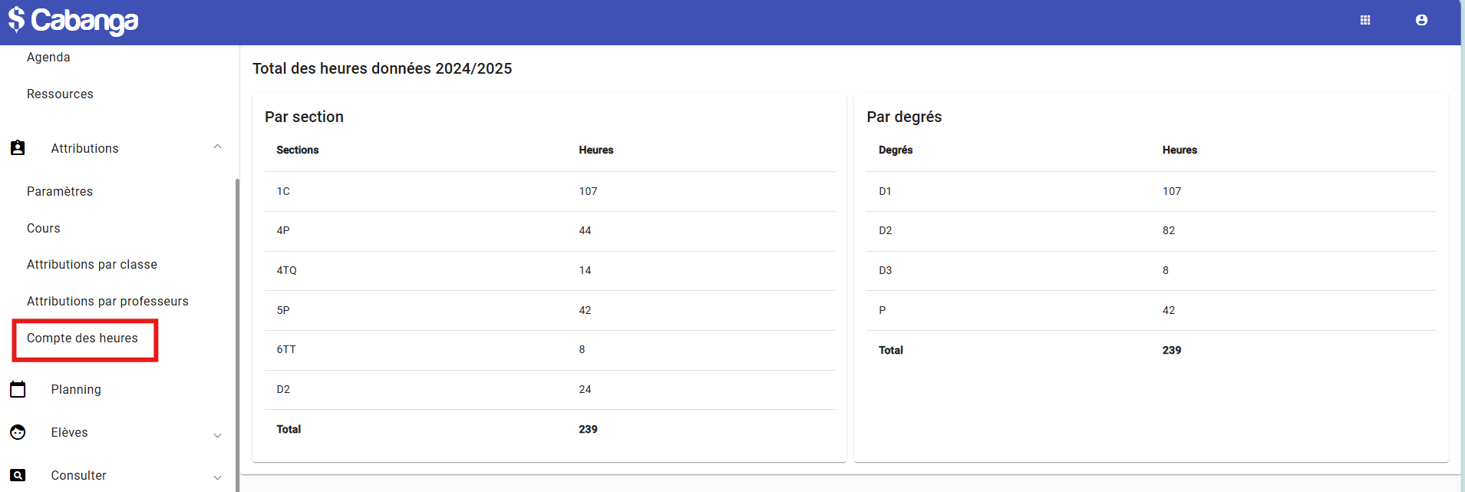
Task: Open the apps grid icon
Action: tap(1365, 21)
